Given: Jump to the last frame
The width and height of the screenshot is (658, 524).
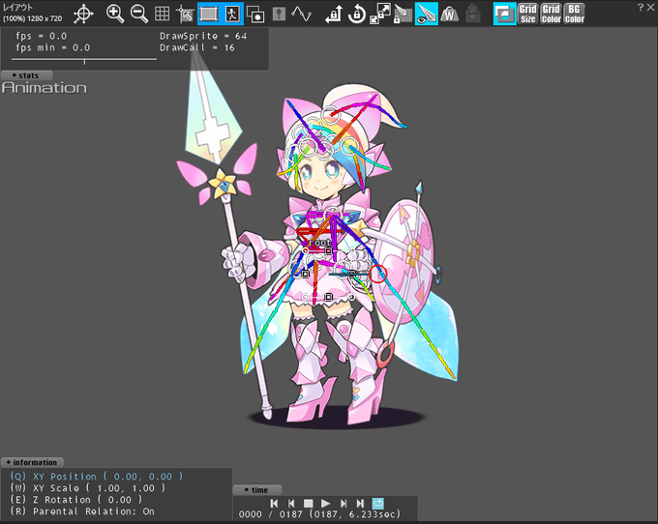Looking at the screenshot, I should pyautogui.click(x=360, y=503).
